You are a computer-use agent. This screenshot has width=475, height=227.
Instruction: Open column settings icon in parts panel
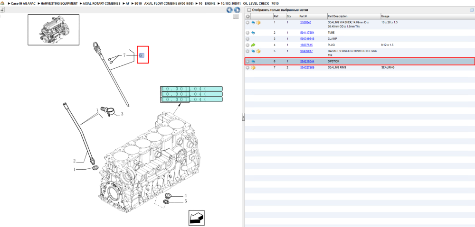471,10
